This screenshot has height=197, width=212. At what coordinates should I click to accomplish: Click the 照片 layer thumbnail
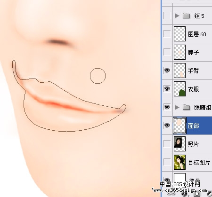coord(179,144)
